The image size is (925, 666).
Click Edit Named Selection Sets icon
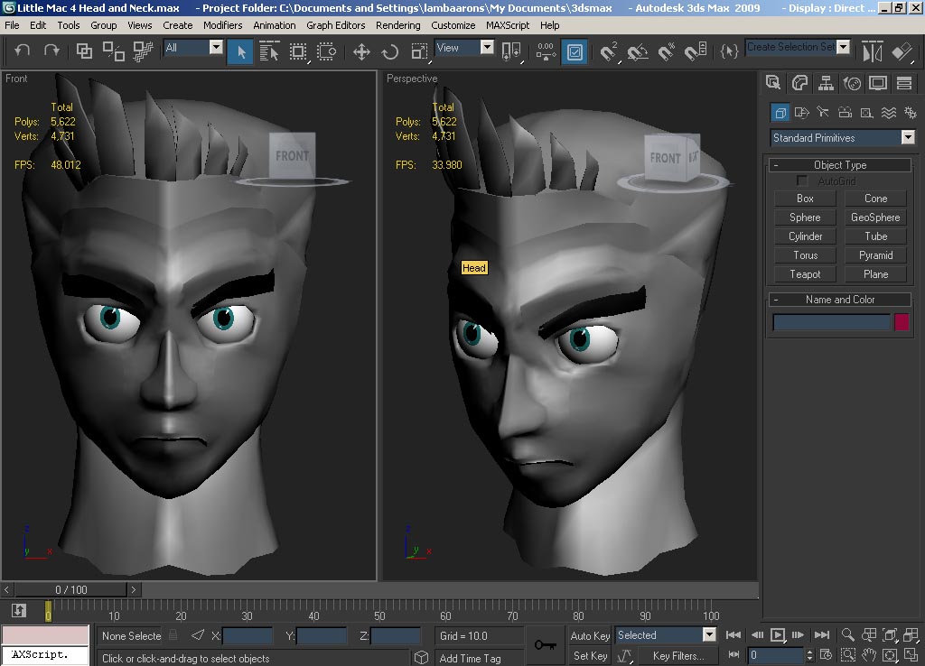(729, 51)
